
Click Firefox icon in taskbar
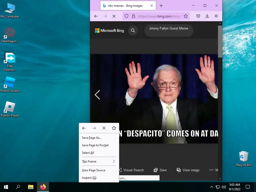click(43, 187)
